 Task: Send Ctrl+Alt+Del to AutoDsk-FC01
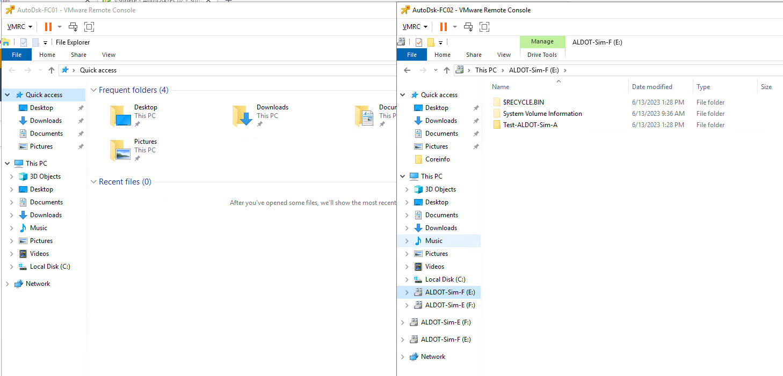pos(73,26)
